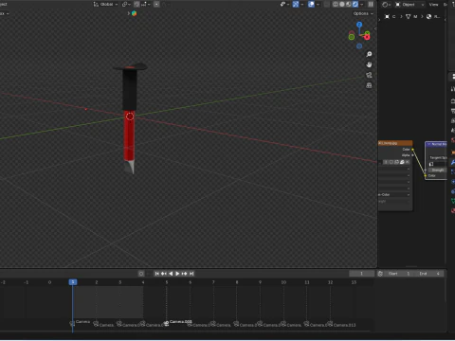This screenshot has width=455, height=341.
Task: Open the Modifiers wrench properties tab
Action: [453, 162]
